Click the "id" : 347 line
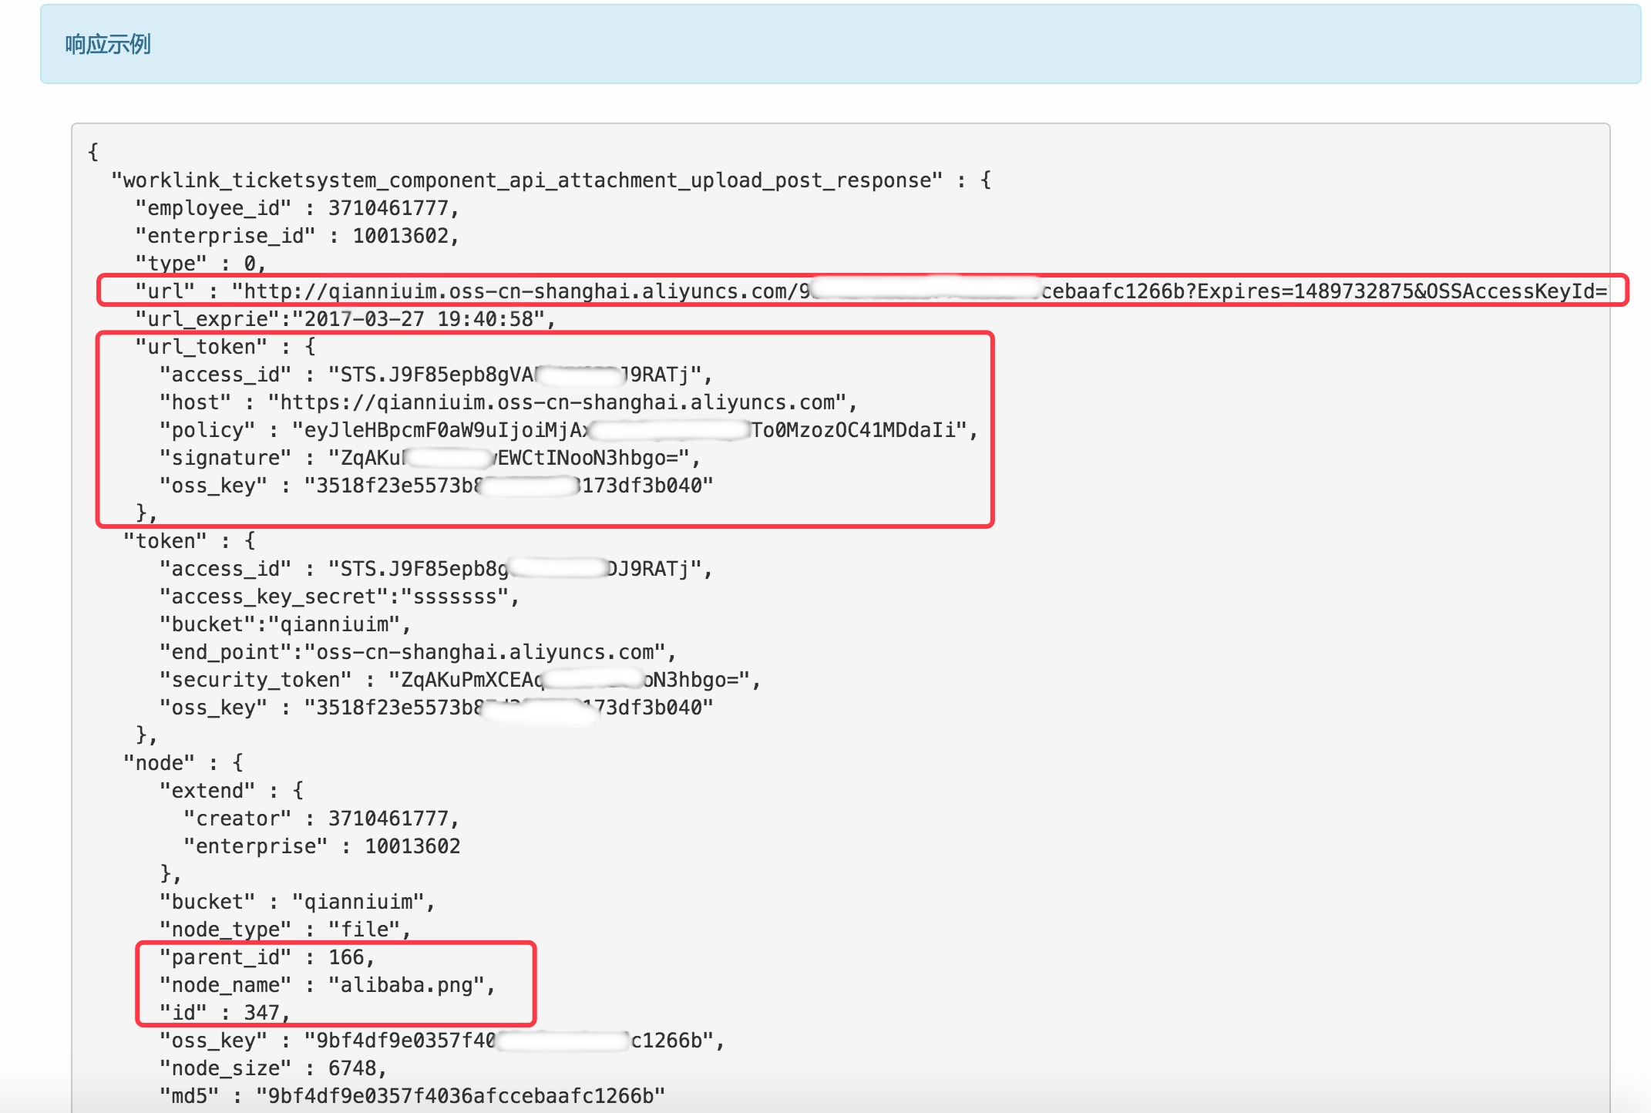The image size is (1651, 1113). click(224, 1013)
